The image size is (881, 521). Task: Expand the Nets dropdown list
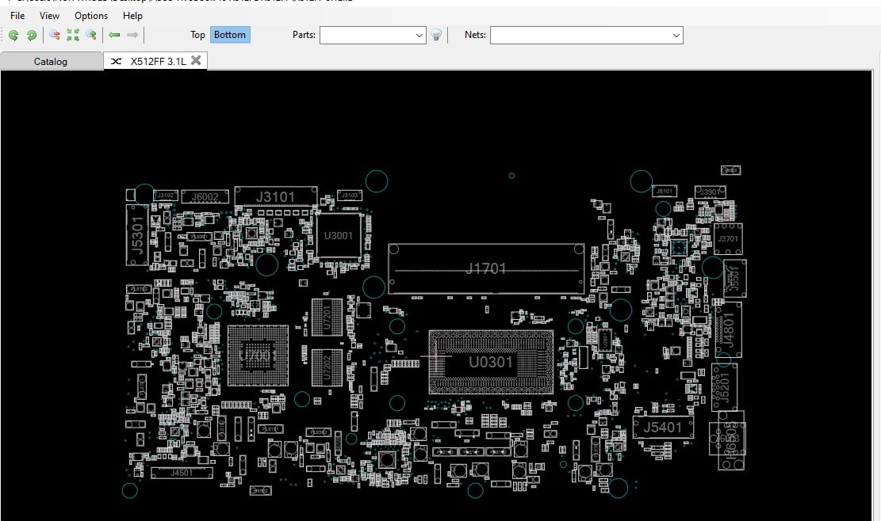676,35
